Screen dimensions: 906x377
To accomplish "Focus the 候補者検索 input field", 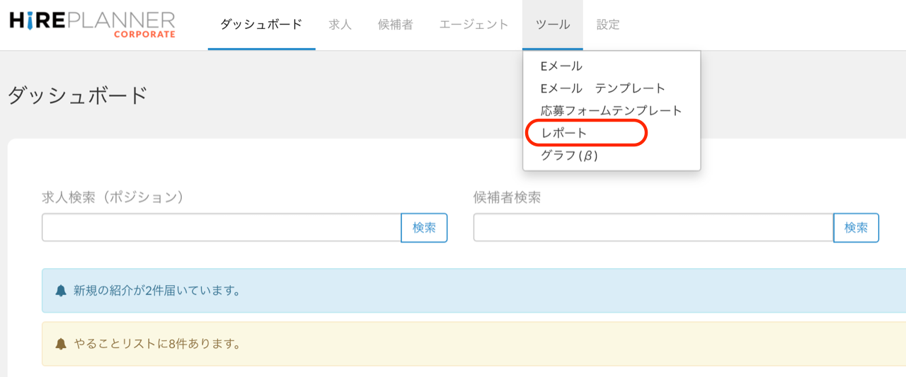I will (653, 228).
